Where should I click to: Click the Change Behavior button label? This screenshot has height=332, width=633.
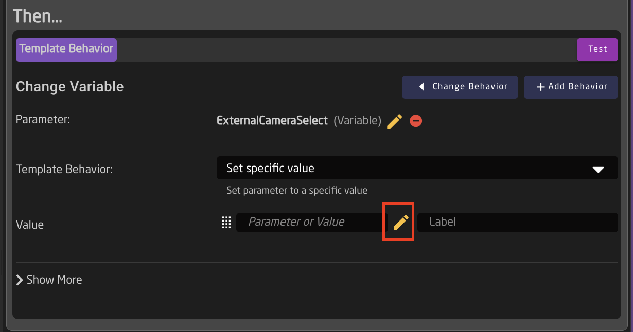point(469,87)
